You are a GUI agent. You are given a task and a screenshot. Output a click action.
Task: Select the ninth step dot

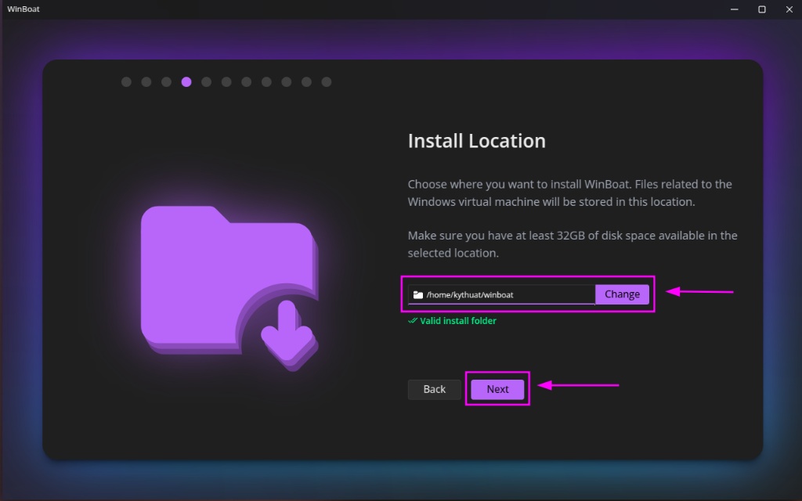286,81
